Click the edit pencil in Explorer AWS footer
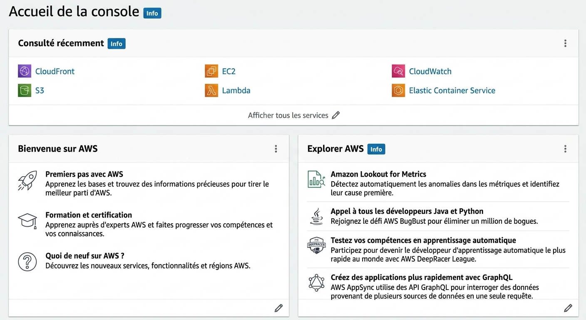The image size is (586, 320). pyautogui.click(x=568, y=308)
